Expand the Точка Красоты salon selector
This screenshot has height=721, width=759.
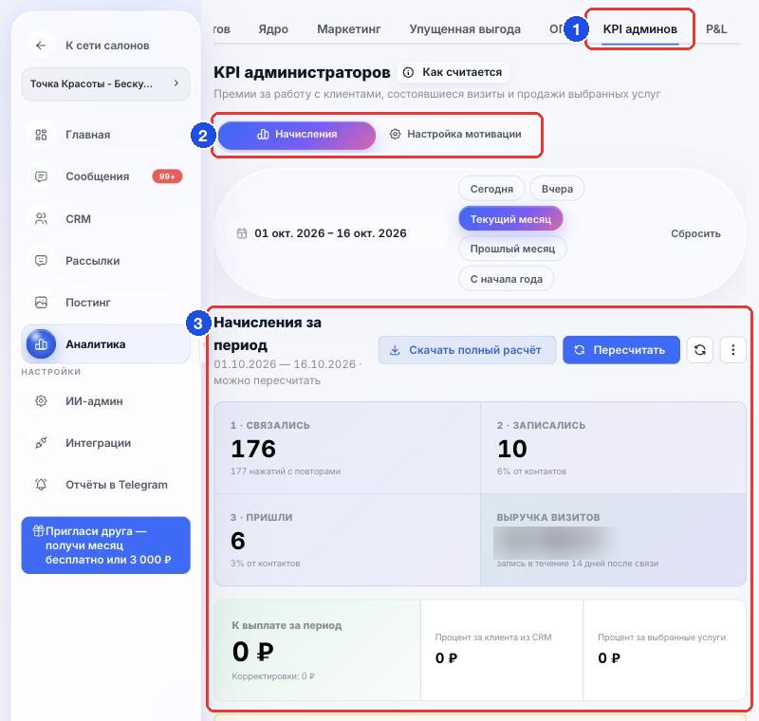[105, 83]
